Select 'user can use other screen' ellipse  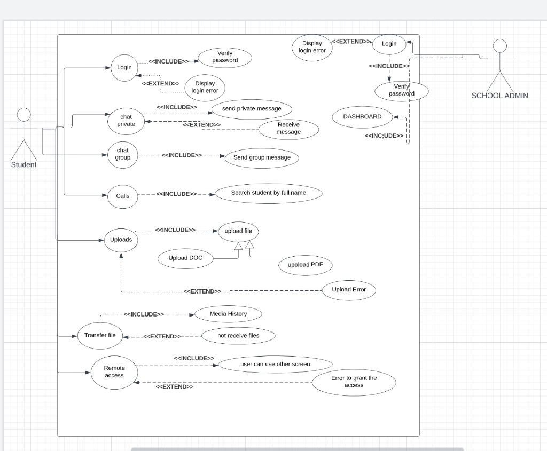tap(275, 365)
